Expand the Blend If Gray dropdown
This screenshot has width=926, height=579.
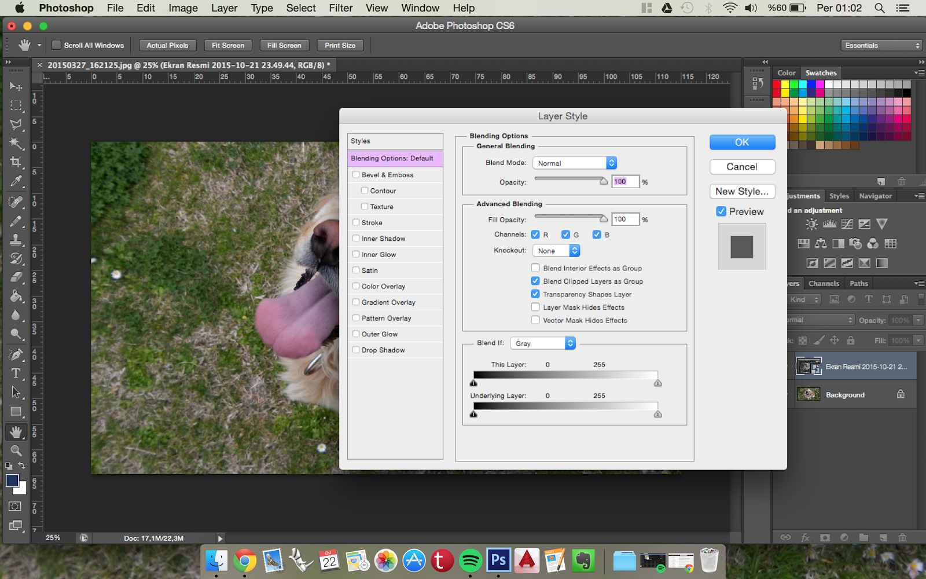point(542,343)
